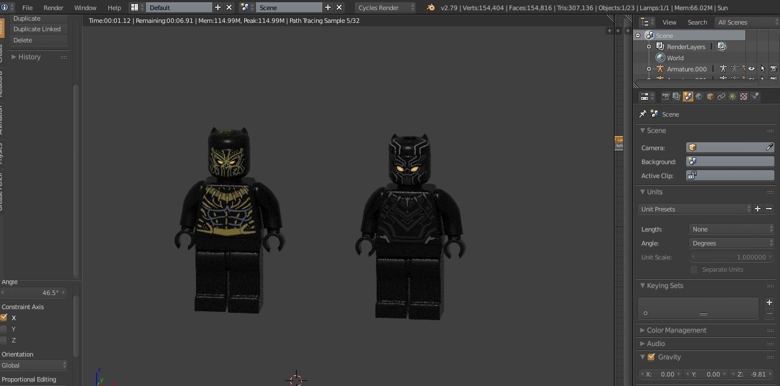Image resolution: width=780 pixels, height=386 pixels.
Task: Open the Outliner Search menu
Action: point(697,22)
